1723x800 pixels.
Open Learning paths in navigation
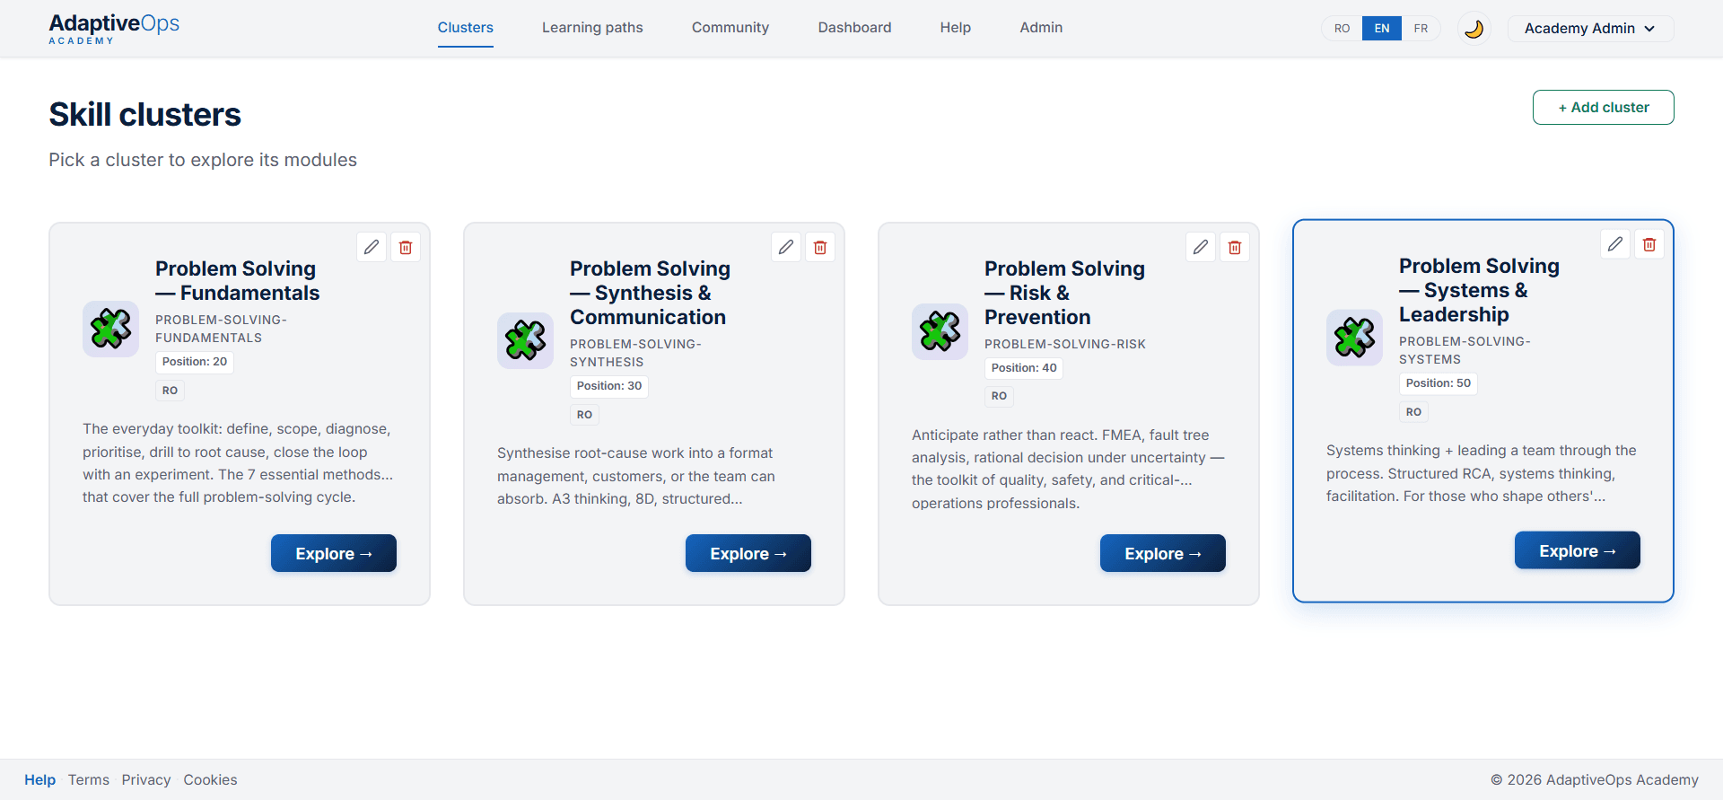point(592,28)
